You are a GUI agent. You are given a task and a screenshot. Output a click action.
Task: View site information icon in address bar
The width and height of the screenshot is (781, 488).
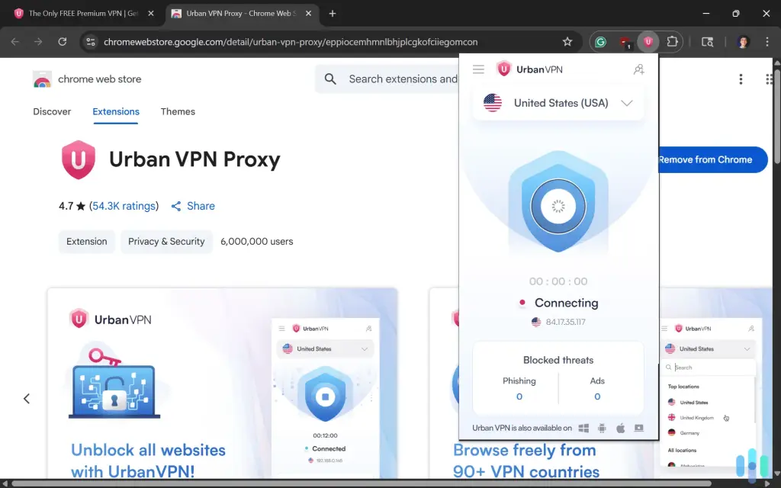91,42
